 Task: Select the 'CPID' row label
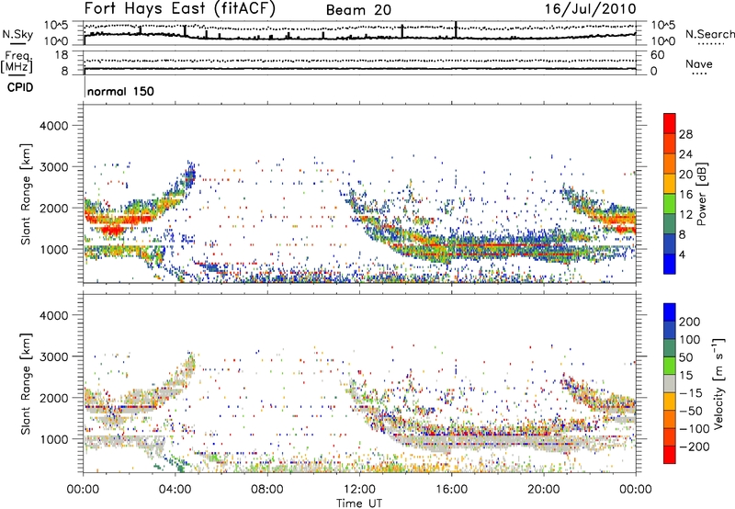(20, 87)
